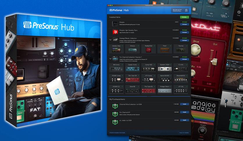Select the Alpine EQ-550 plug-in image
Image resolution: width=243 pixels, height=141 pixels.
pos(165,80)
